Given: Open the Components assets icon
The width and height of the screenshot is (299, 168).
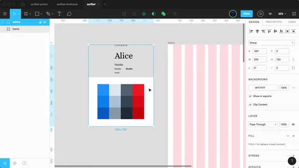Looking at the screenshot, I should (14, 163).
